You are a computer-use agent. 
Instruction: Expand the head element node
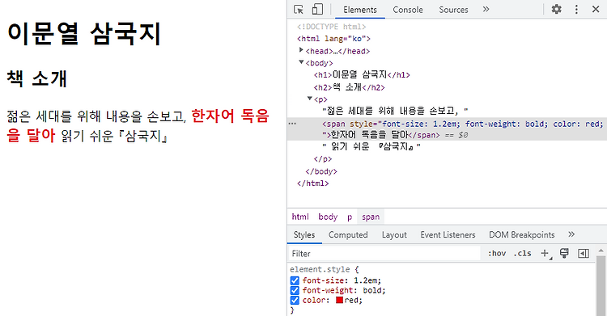301,50
